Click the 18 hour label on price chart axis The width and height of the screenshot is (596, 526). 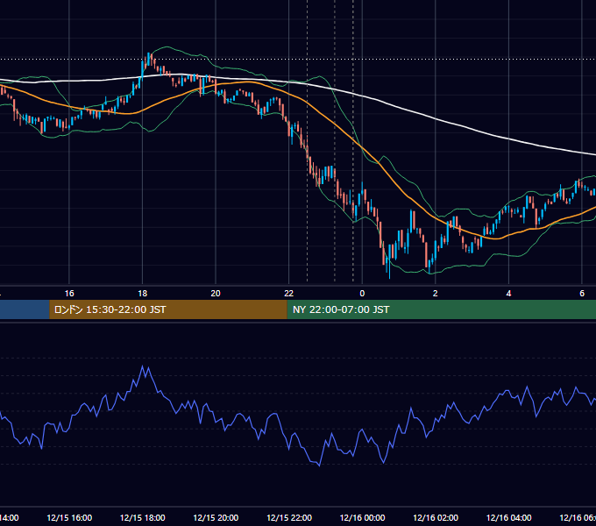pyautogui.click(x=143, y=294)
